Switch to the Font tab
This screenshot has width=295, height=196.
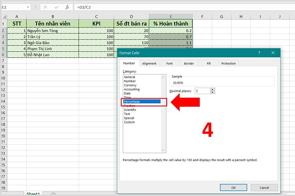[169, 64]
